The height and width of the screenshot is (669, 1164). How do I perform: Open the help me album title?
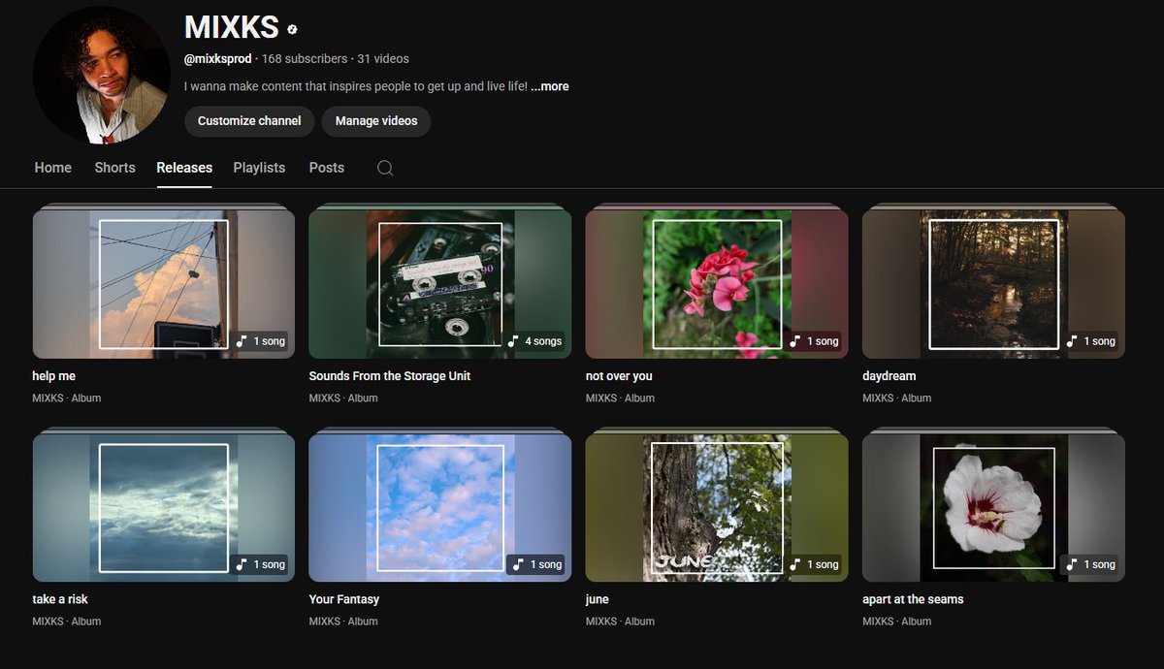coord(53,376)
